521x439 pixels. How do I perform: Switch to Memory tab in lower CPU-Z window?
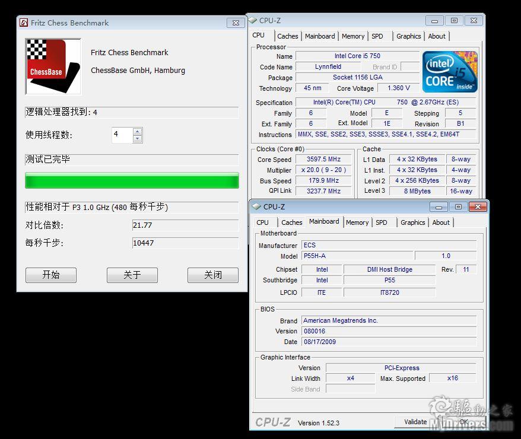pos(357,222)
